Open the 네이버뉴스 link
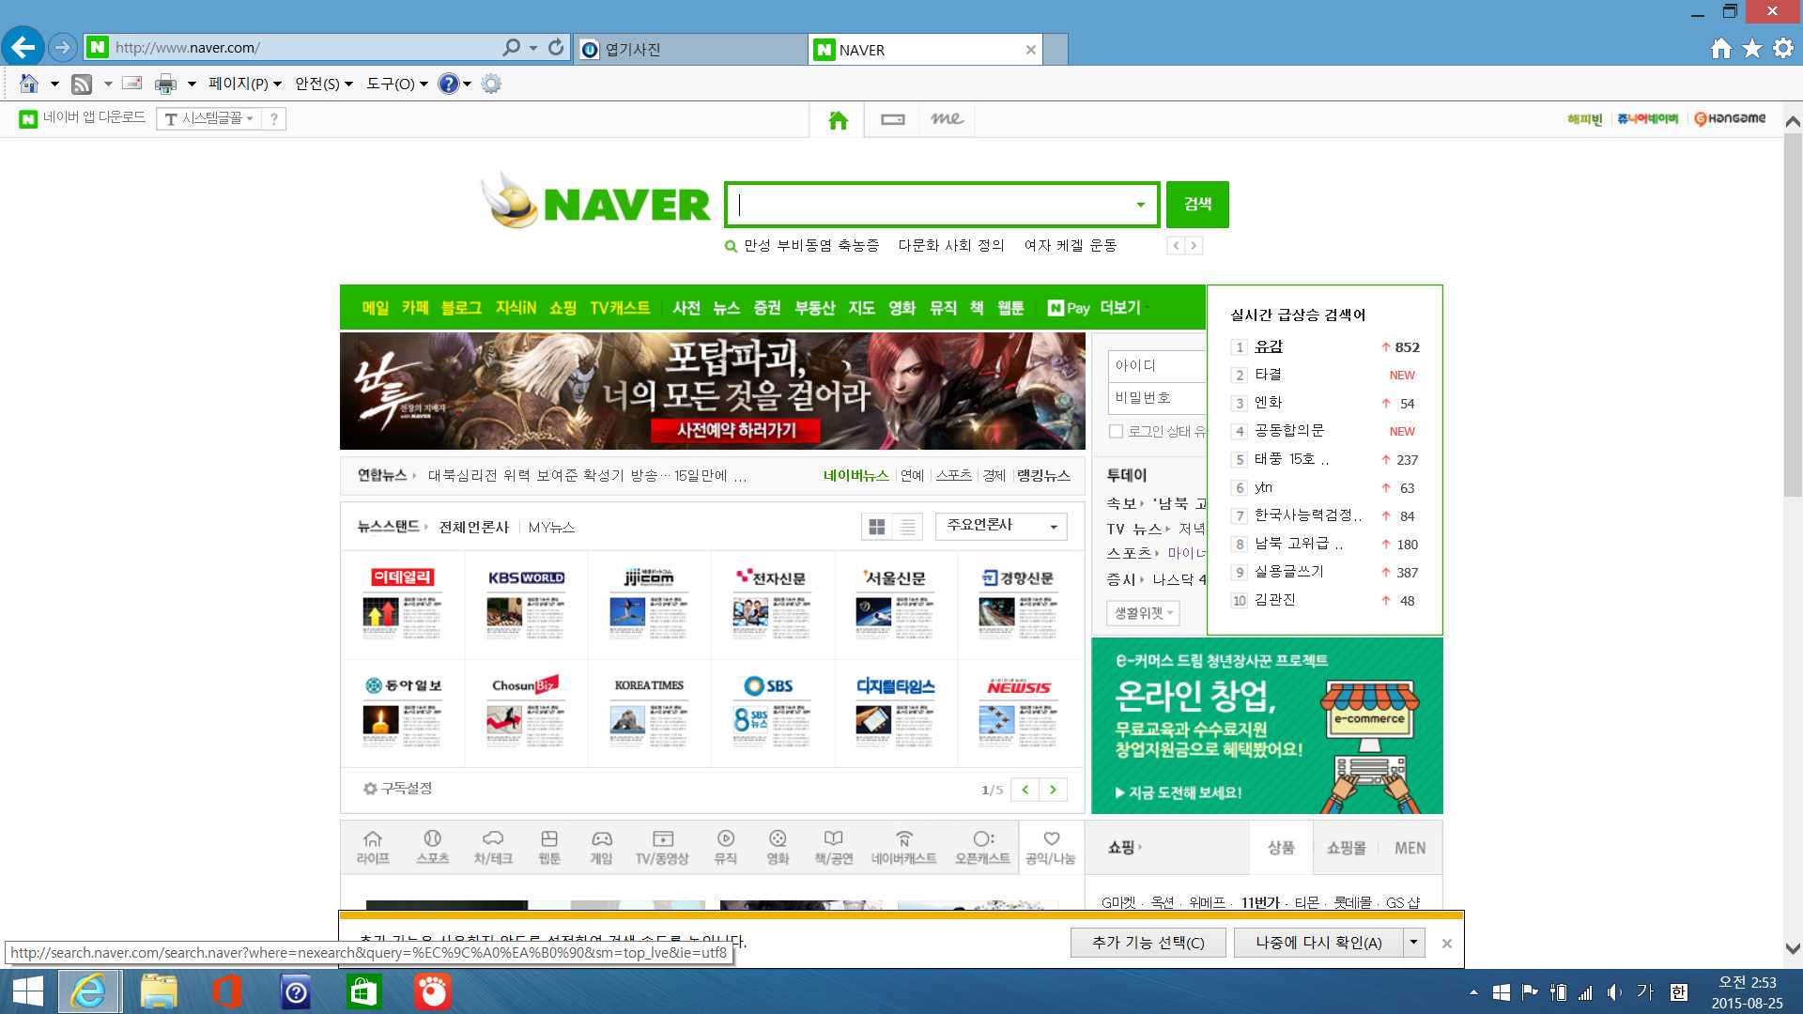 coord(855,475)
